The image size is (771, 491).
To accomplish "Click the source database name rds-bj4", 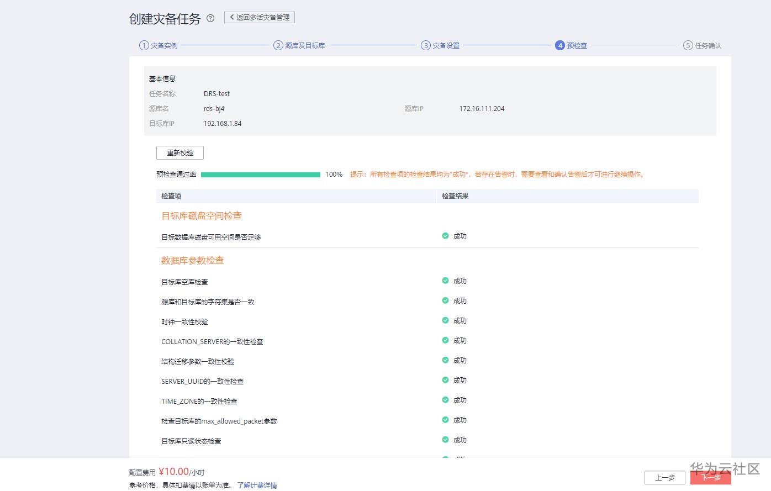I will point(214,109).
